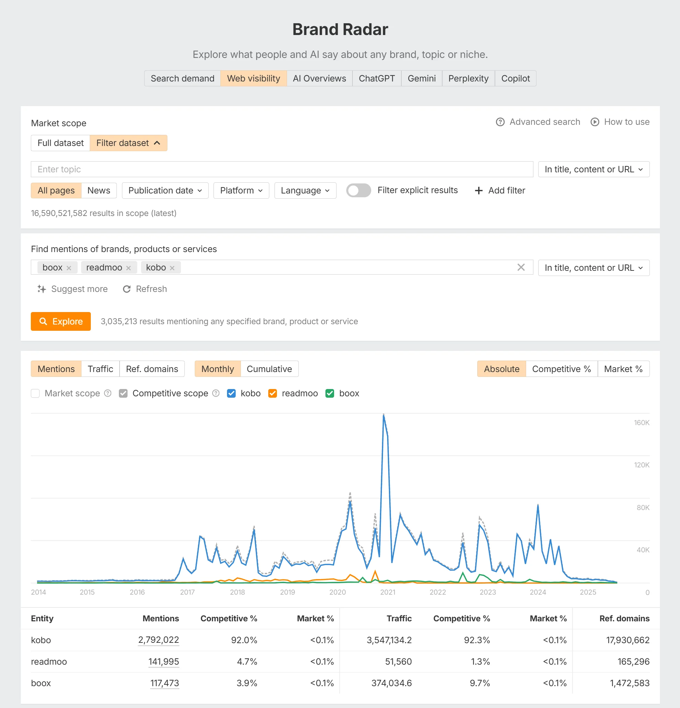Open the kobo mentions count link

158,640
